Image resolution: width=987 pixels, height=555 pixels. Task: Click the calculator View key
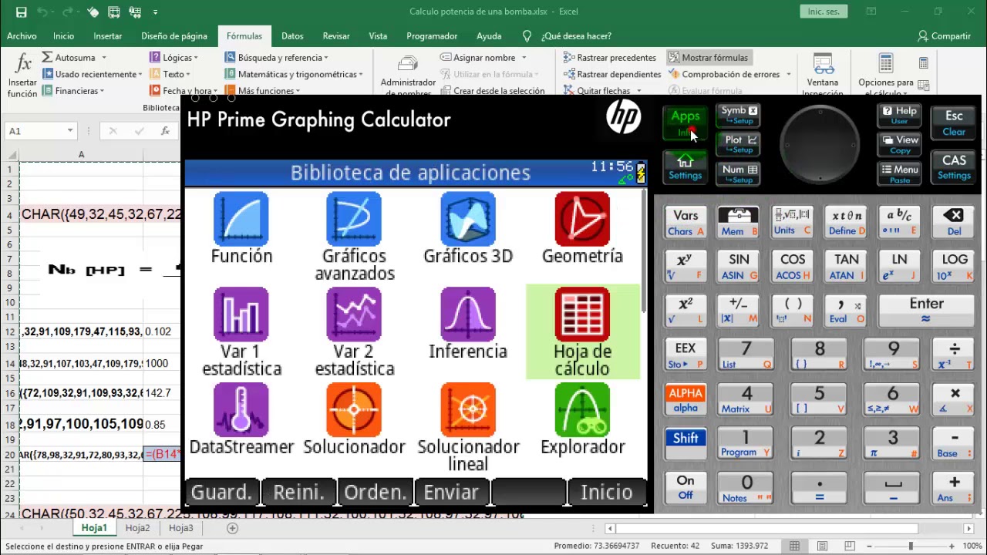[x=899, y=144]
